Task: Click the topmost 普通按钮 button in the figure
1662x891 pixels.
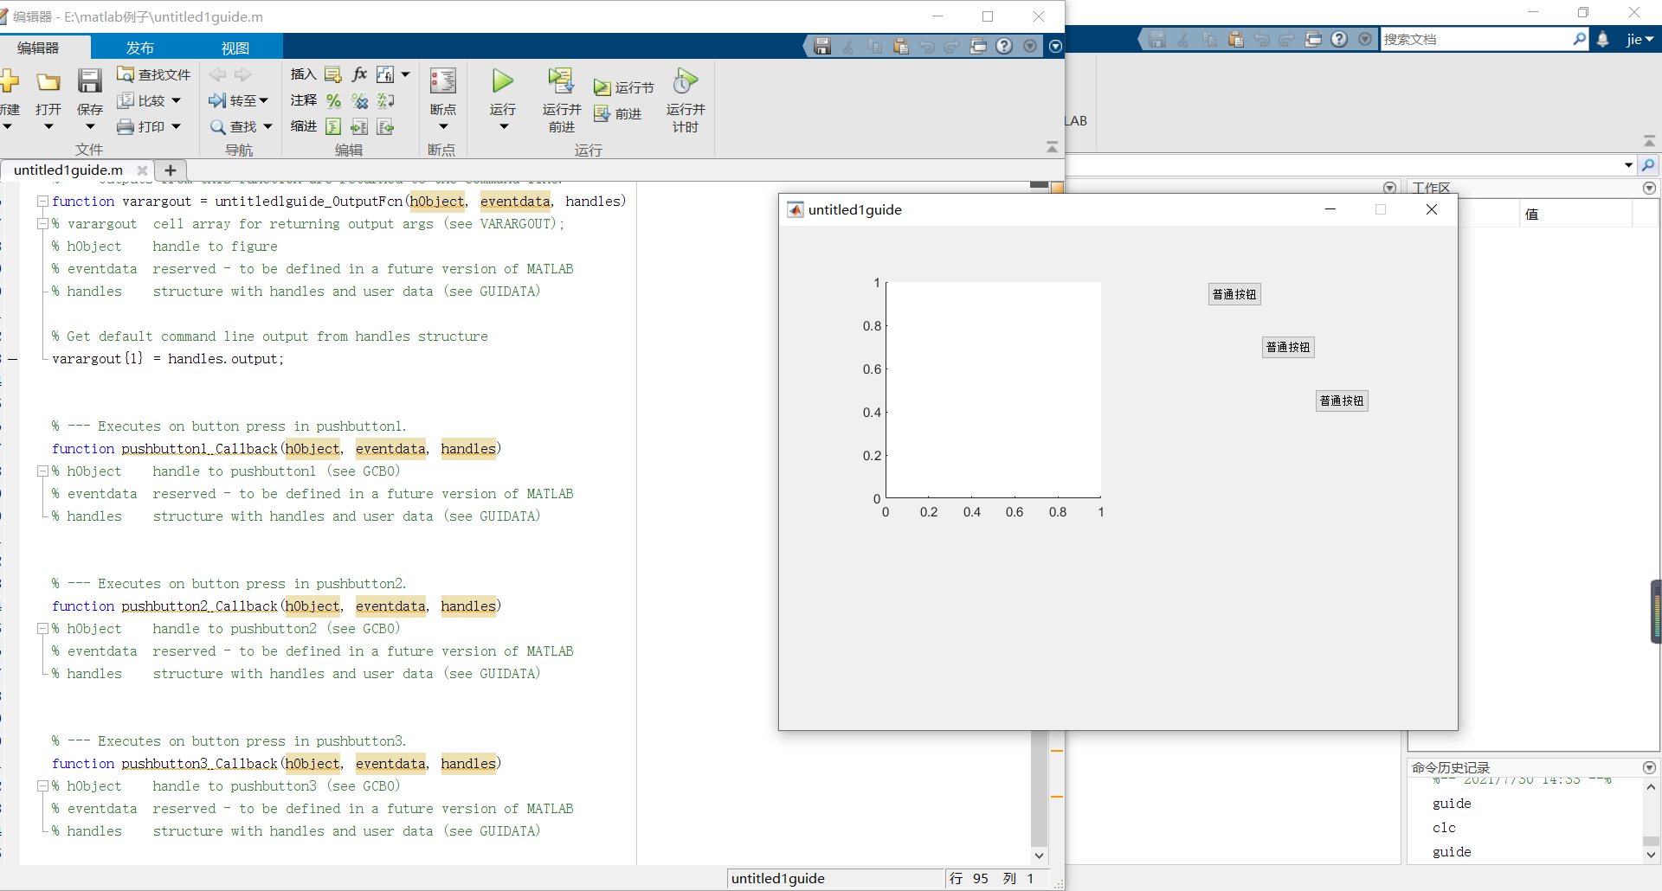Action: pos(1234,294)
